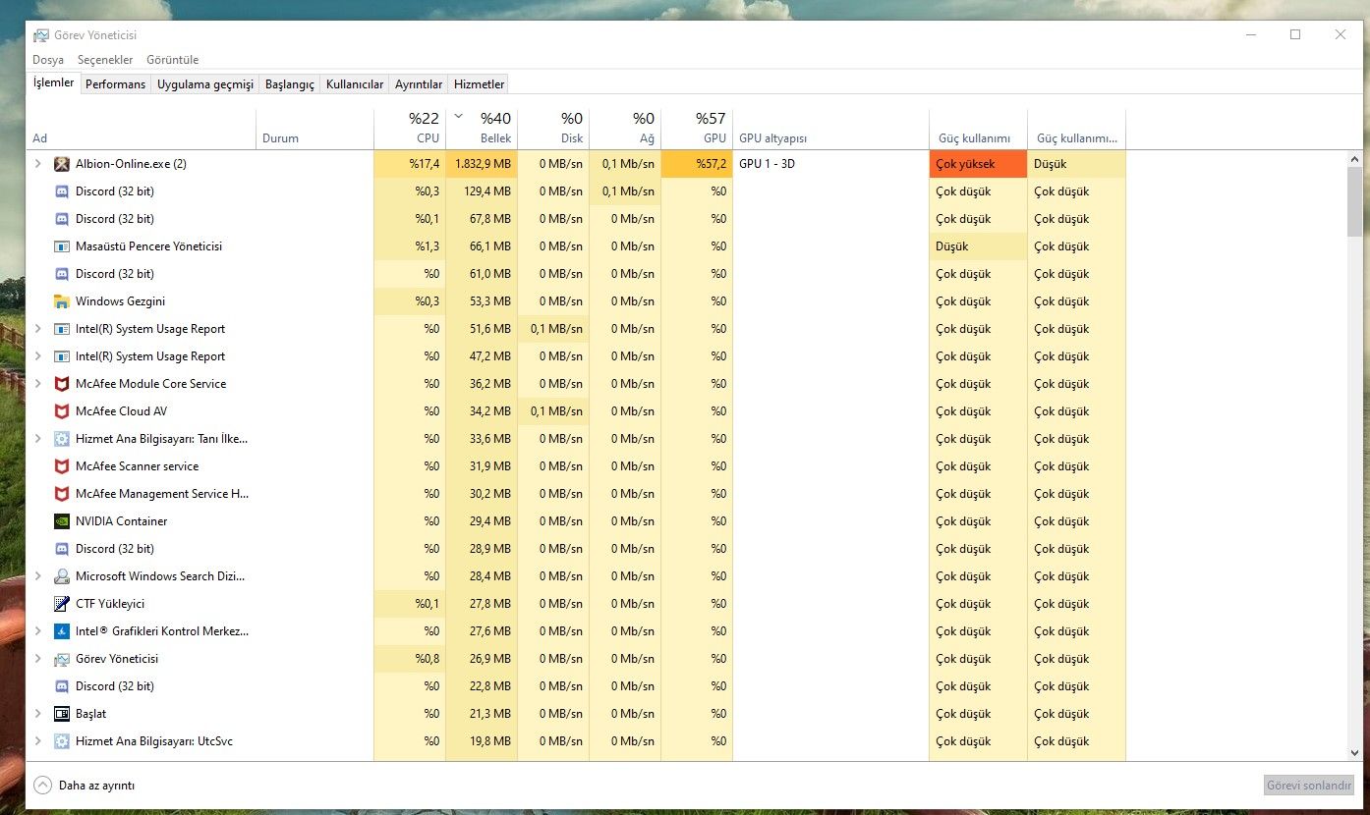This screenshot has width=1370, height=815.
Task: Click the McAfee Module Core Service shield icon
Action: (61, 384)
